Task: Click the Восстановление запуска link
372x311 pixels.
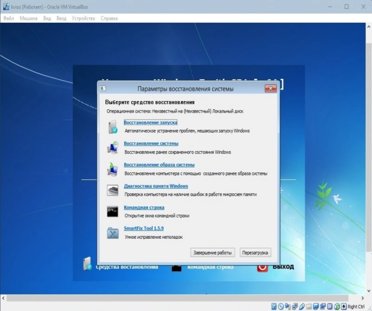Action: coord(151,122)
